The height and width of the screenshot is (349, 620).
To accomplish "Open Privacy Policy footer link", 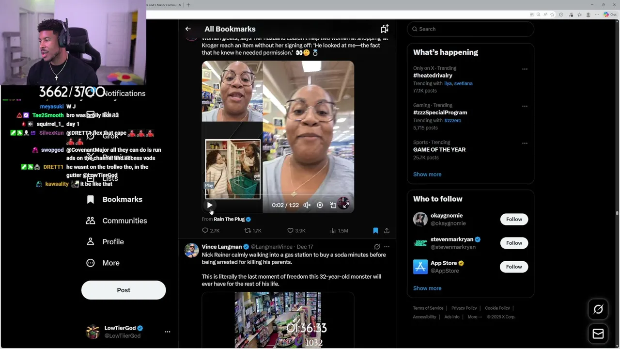I will point(464,308).
